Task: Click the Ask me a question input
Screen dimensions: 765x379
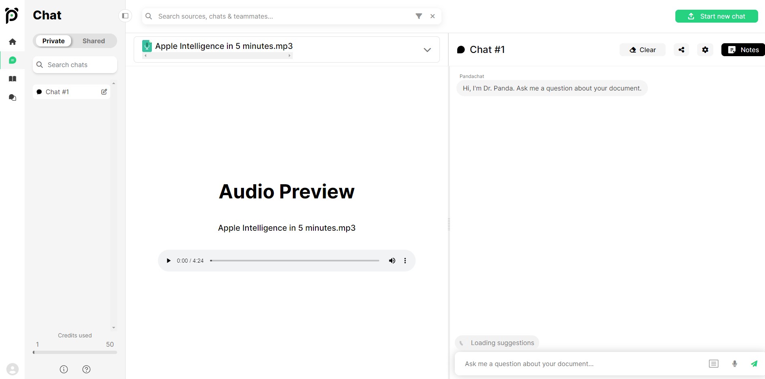Action: pyautogui.click(x=582, y=364)
